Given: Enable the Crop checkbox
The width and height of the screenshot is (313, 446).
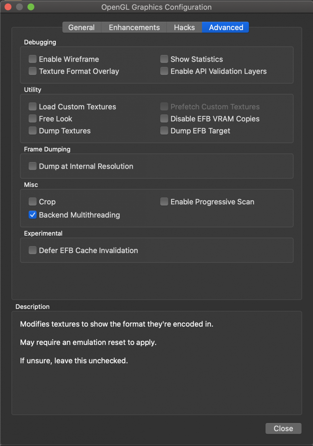Looking at the screenshot, I should (x=33, y=202).
